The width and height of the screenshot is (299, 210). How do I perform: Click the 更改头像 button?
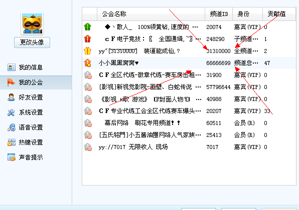[x=32, y=42]
